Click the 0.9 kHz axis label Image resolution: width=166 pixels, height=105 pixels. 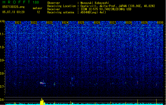click(2, 60)
